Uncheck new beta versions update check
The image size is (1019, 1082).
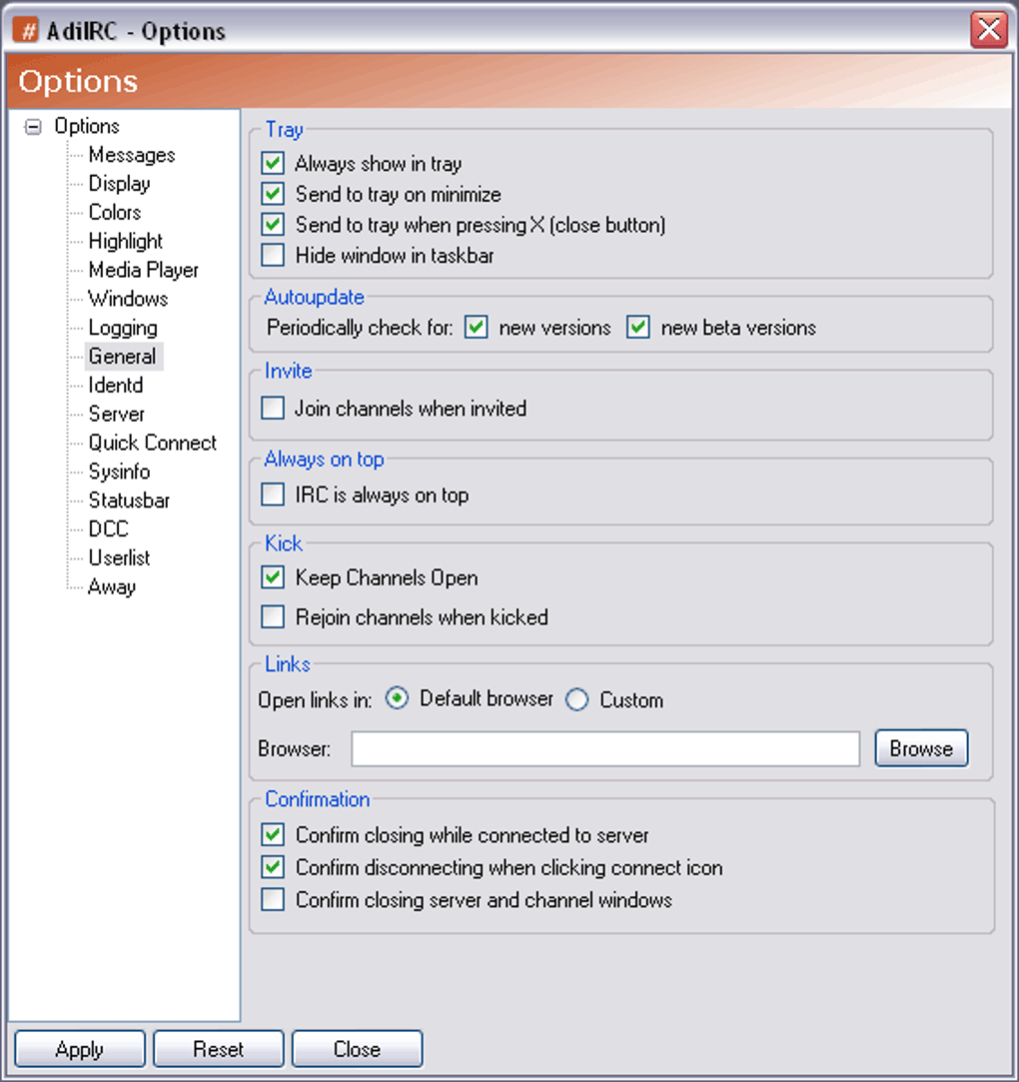point(638,327)
